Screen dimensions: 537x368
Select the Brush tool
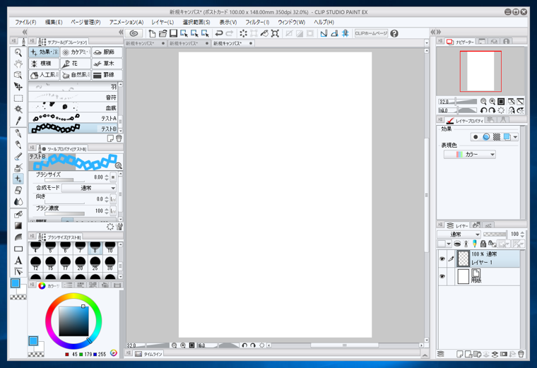point(18,156)
